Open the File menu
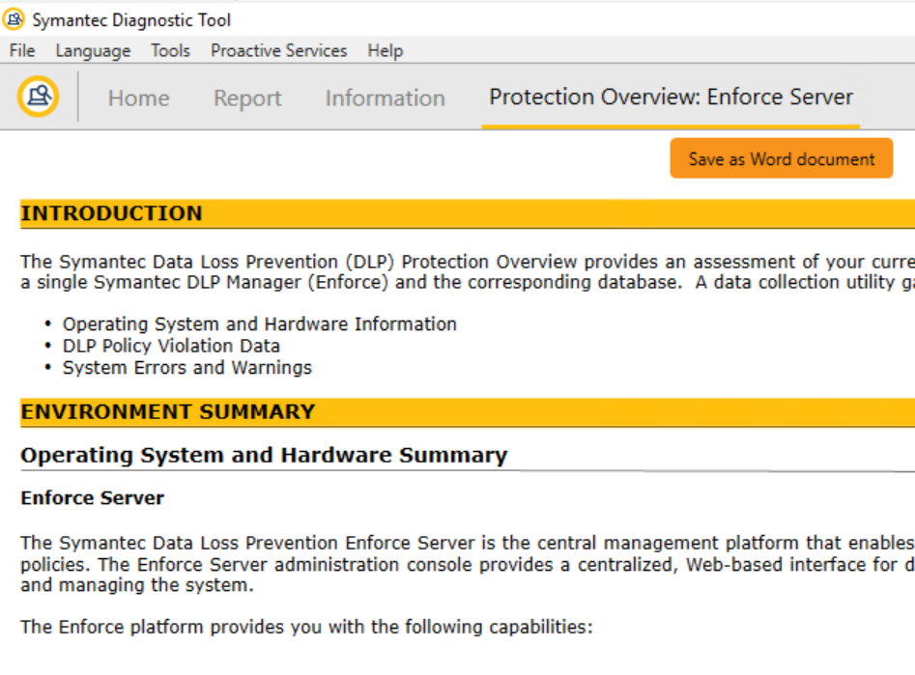Screen dimensions: 915x675 tap(22, 51)
